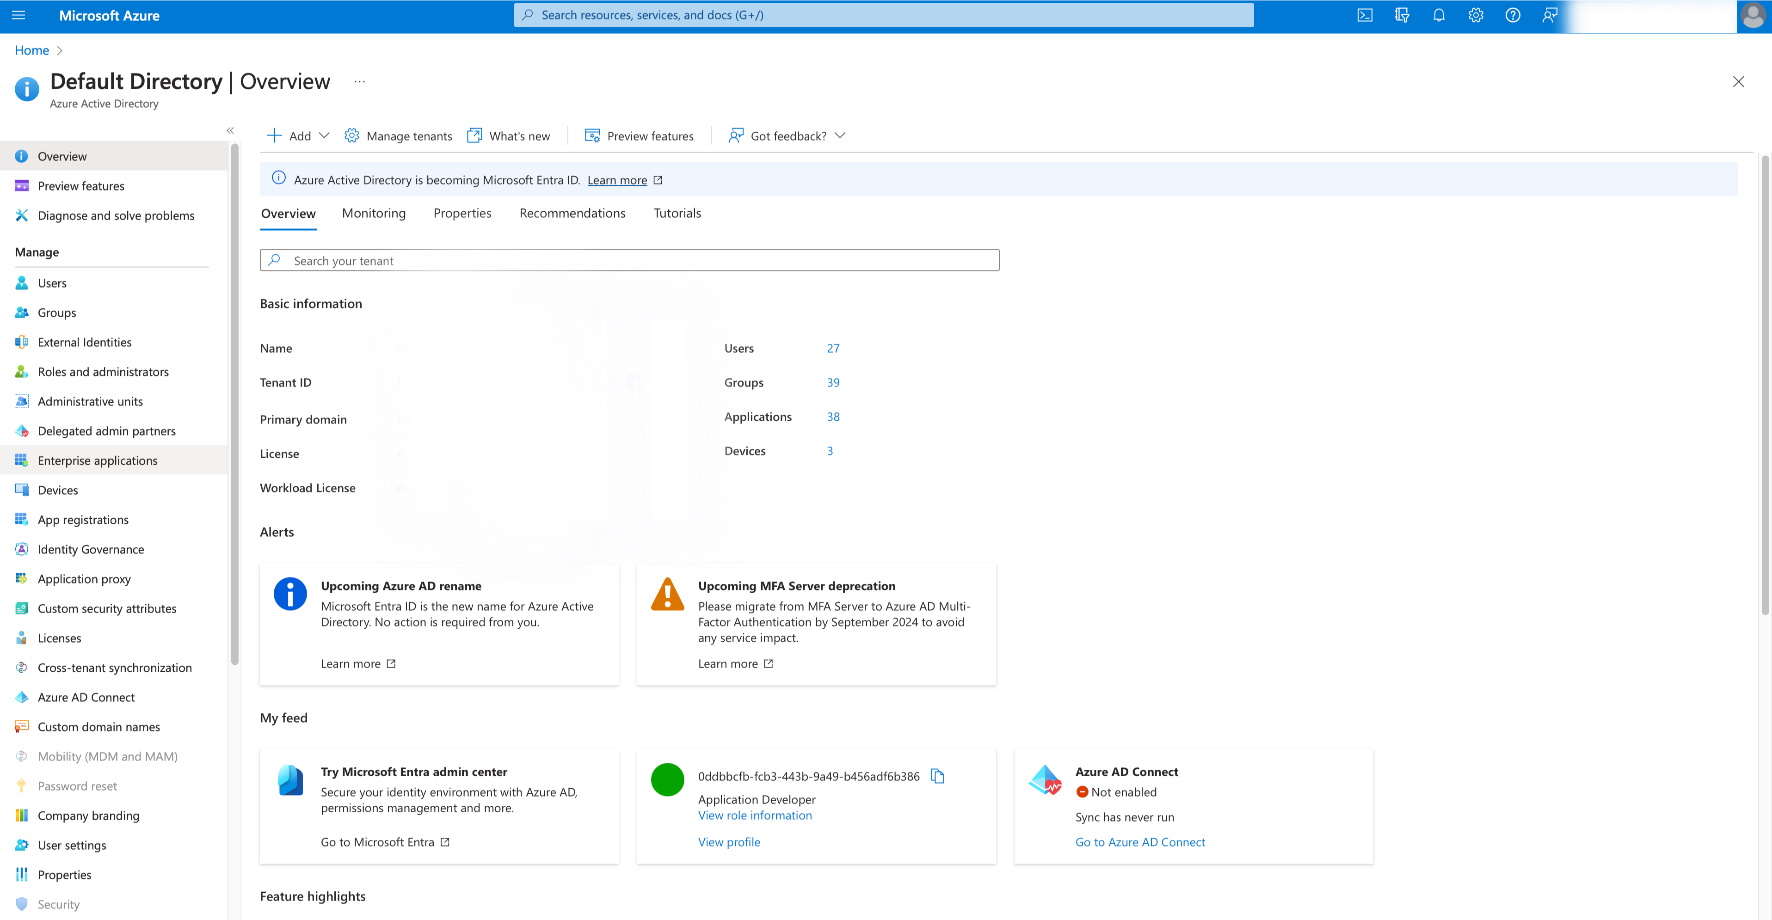Image resolution: width=1772 pixels, height=920 pixels.
Task: Expand the Got feedback? dropdown
Action: [x=787, y=136]
